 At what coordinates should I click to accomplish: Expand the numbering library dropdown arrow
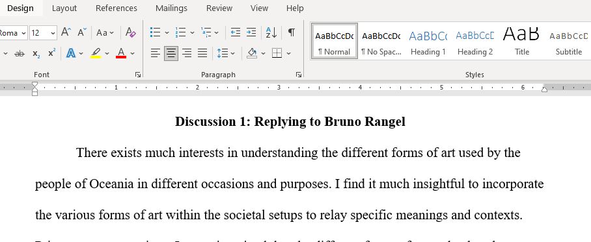[x=192, y=32]
